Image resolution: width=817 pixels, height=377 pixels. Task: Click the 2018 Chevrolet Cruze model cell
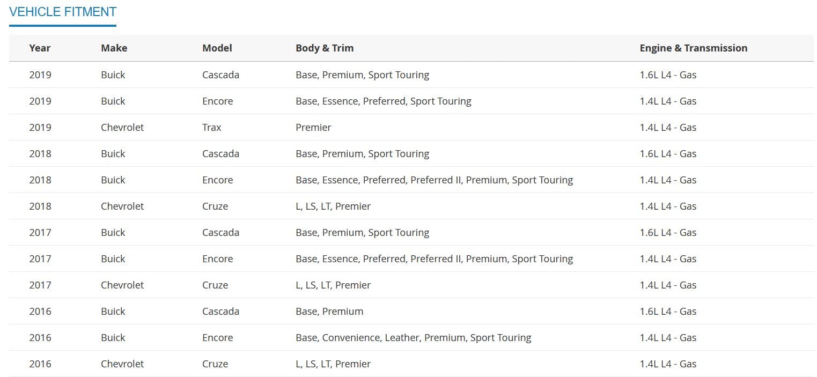pyautogui.click(x=215, y=206)
